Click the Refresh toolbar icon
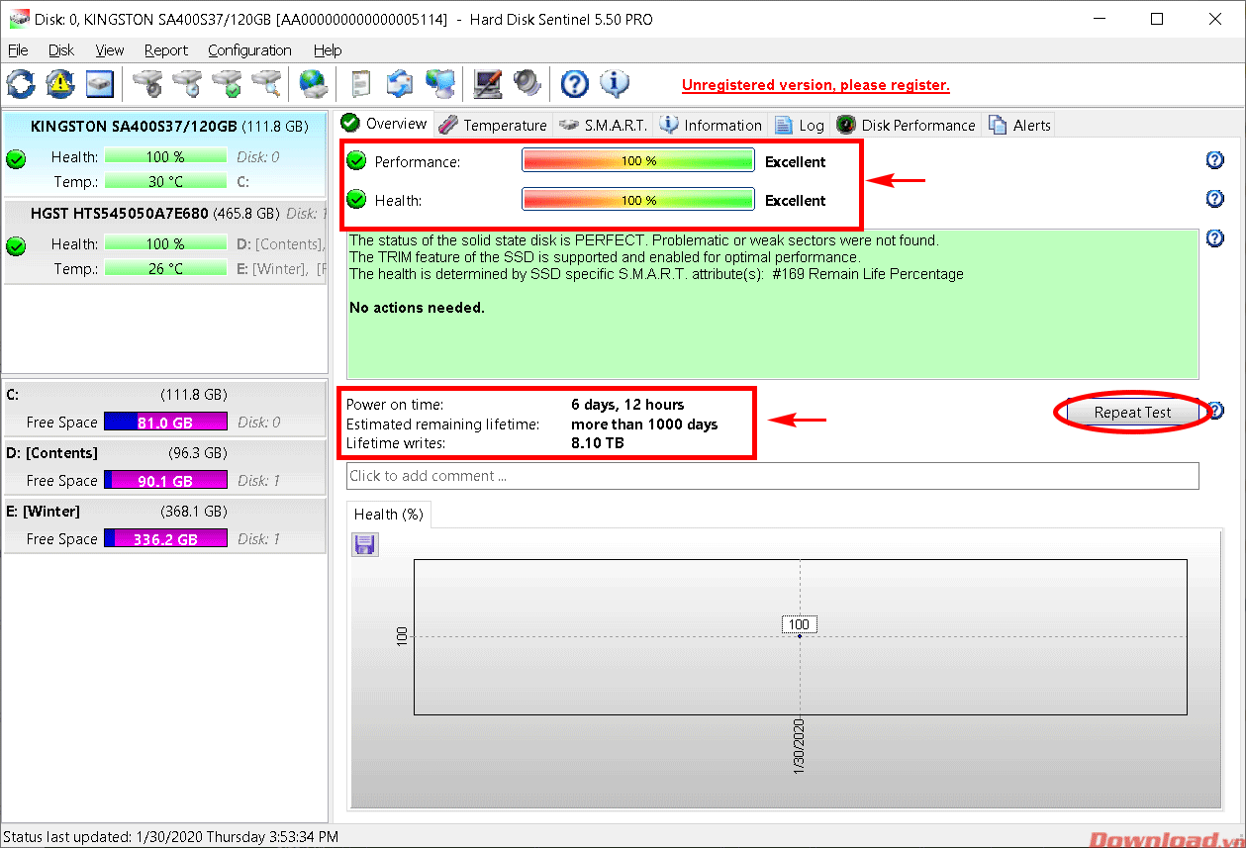Image resolution: width=1246 pixels, height=848 pixels. (x=21, y=84)
